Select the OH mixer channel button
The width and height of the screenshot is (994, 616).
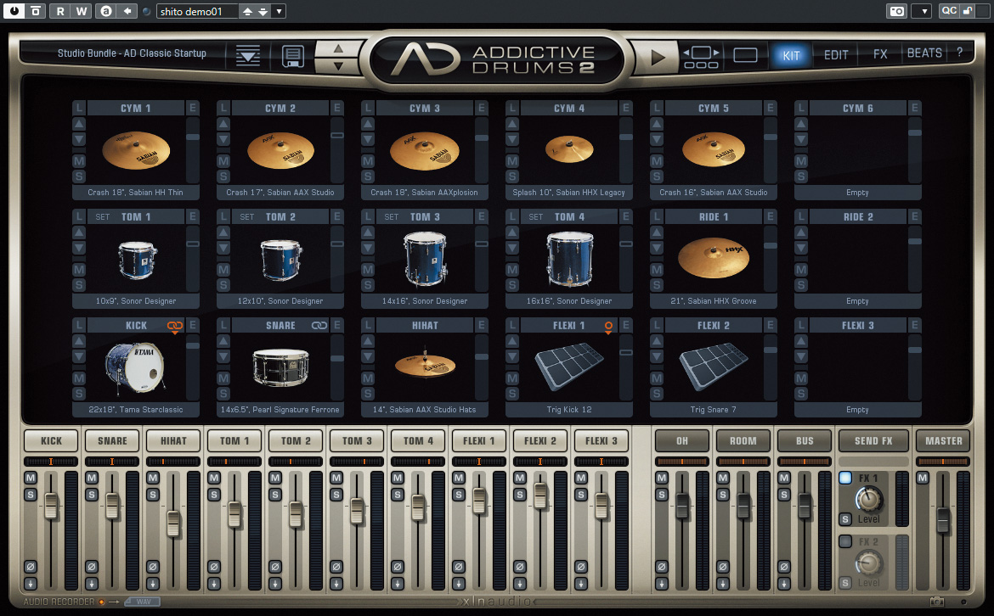pos(682,440)
